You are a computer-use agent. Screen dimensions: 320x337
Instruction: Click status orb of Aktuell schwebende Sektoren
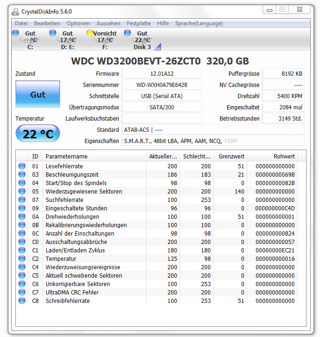click(22, 275)
